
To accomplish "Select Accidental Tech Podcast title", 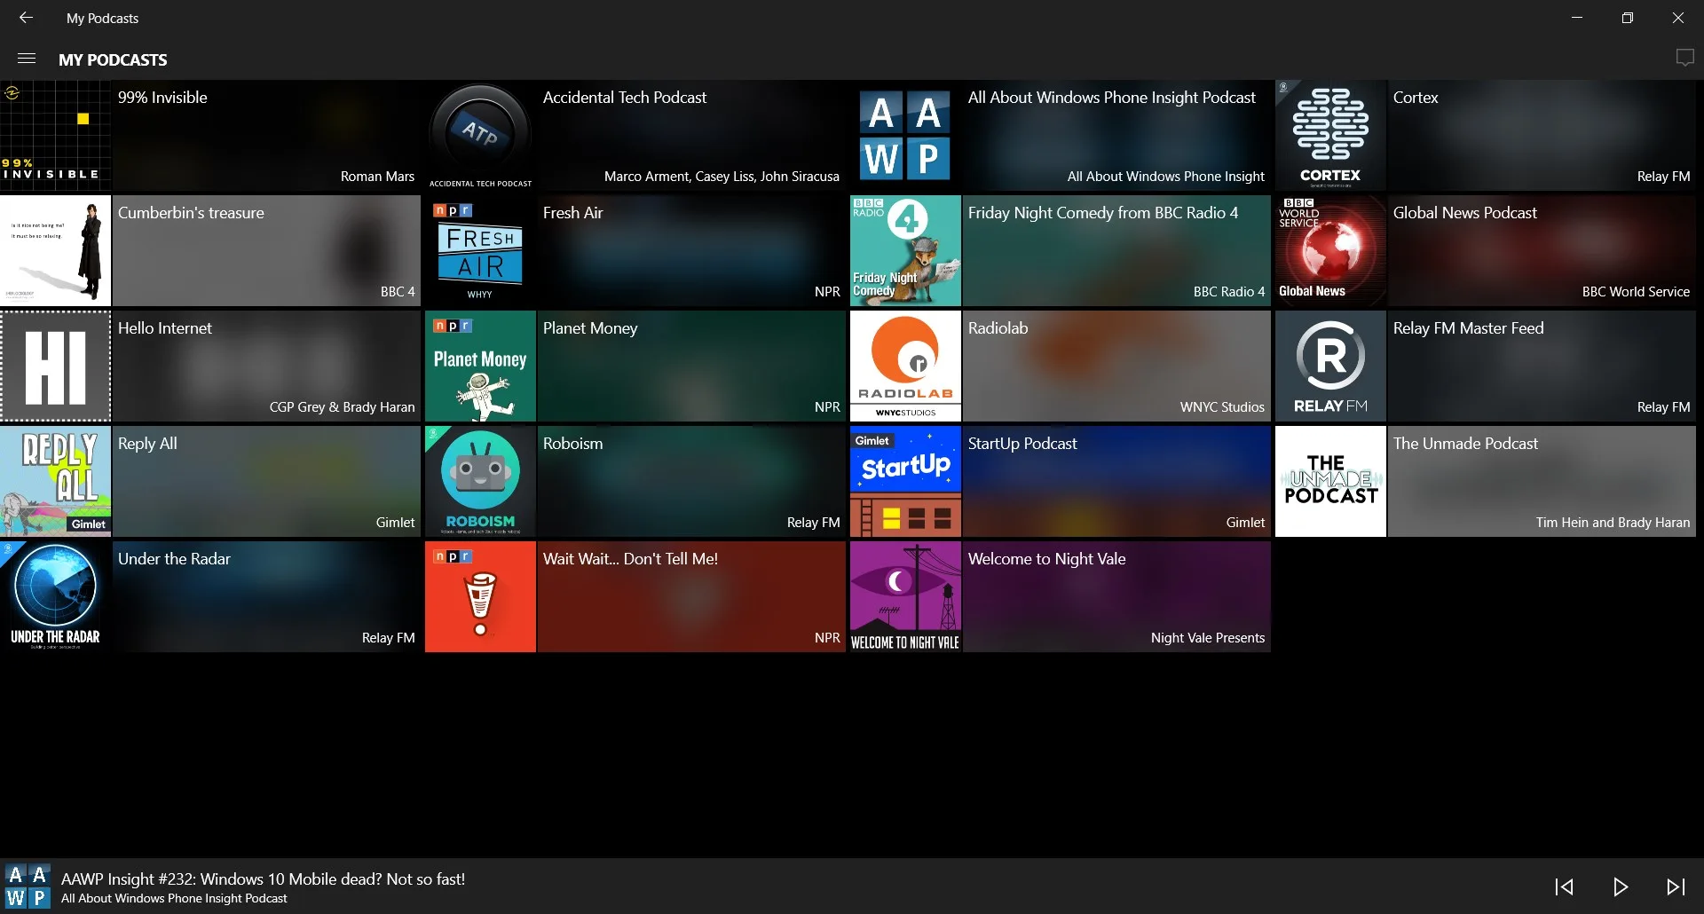I will pos(625,98).
